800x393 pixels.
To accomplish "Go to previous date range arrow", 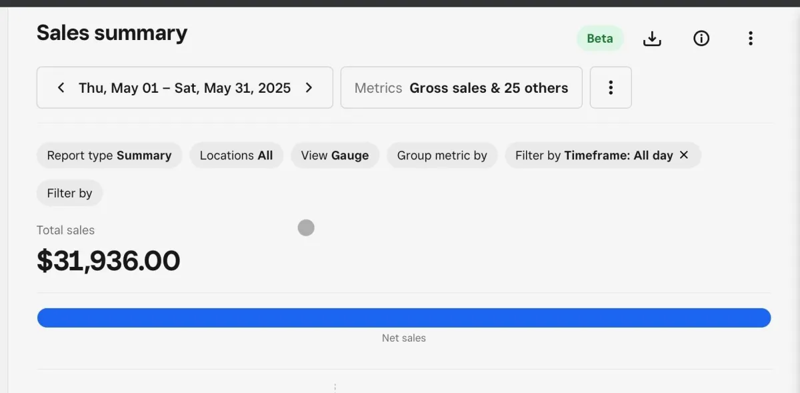I will [61, 87].
